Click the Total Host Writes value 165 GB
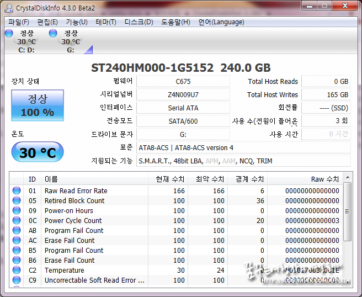 click(326, 94)
